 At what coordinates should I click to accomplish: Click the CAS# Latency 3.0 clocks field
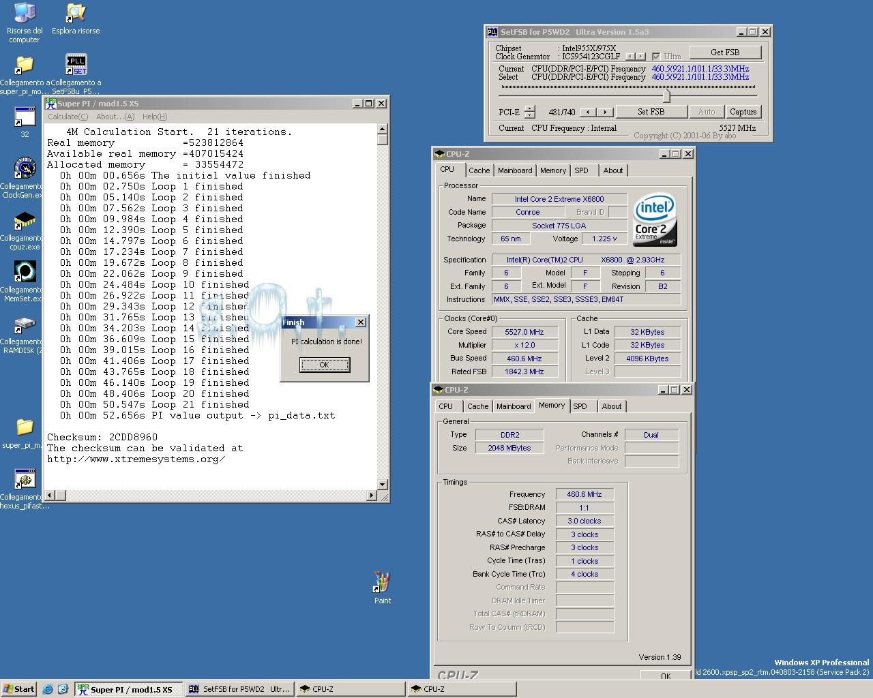pos(585,521)
